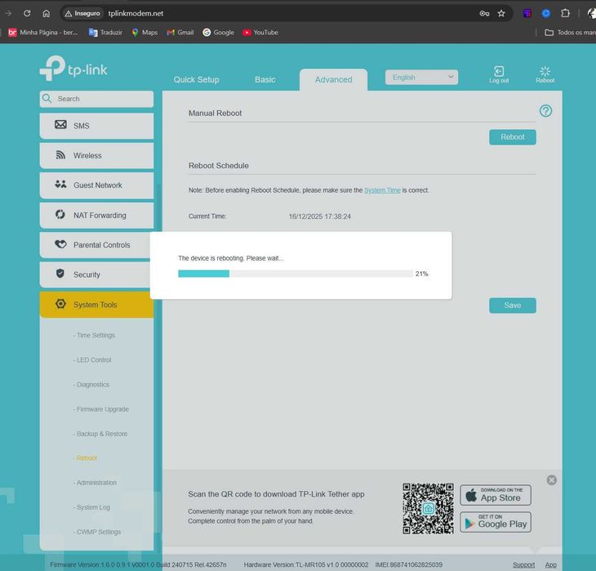
Task: Reload the page in the browser
Action: click(27, 13)
